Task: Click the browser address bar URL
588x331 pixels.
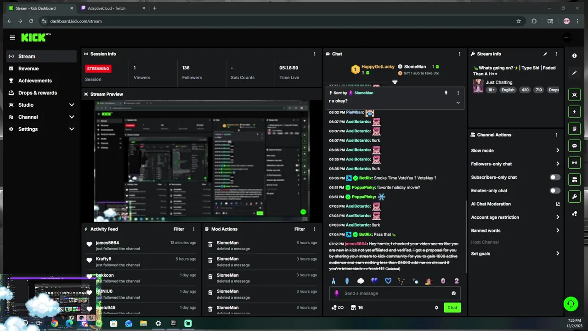Action: [76, 21]
